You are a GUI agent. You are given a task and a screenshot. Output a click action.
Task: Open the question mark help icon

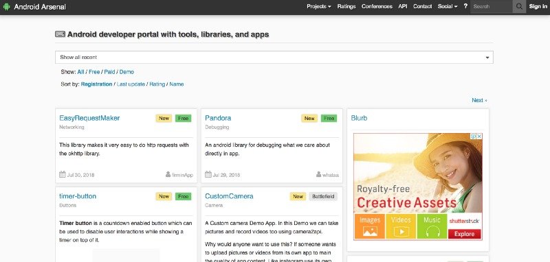(465, 6)
